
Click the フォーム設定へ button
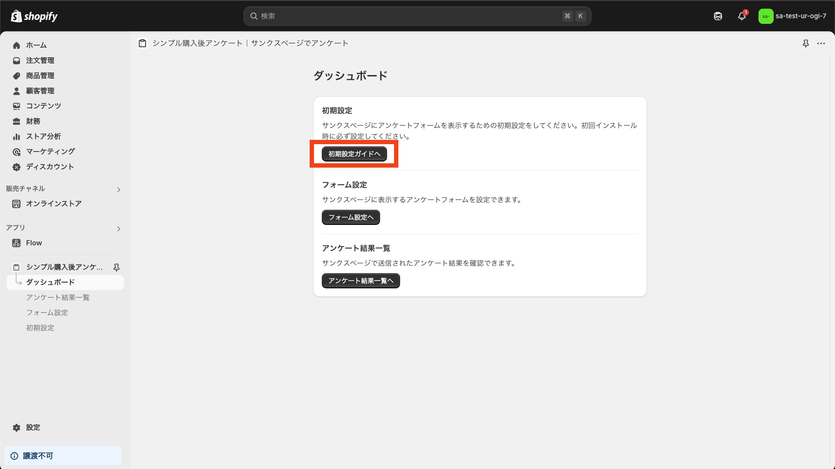point(351,217)
